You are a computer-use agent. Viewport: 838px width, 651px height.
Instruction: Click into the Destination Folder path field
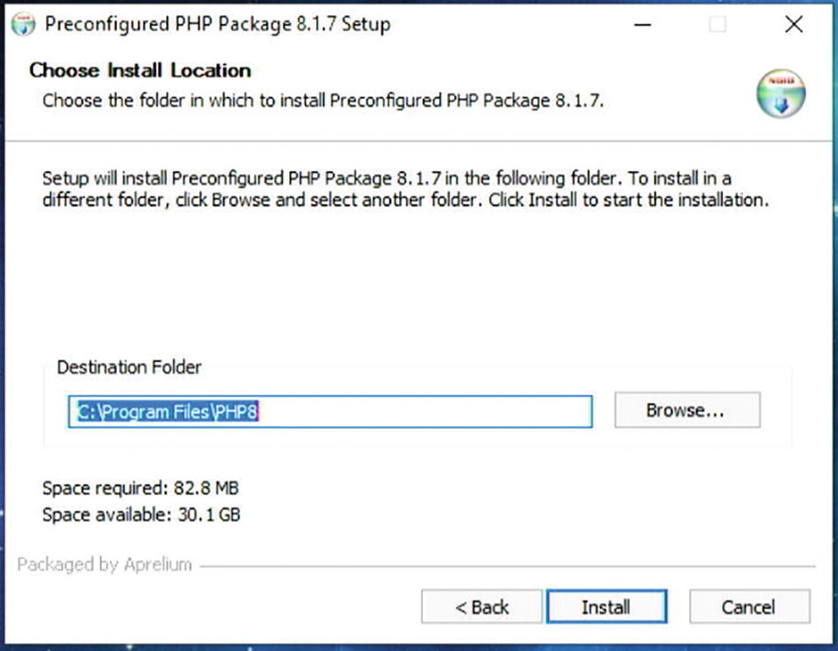pyautogui.click(x=399, y=411)
